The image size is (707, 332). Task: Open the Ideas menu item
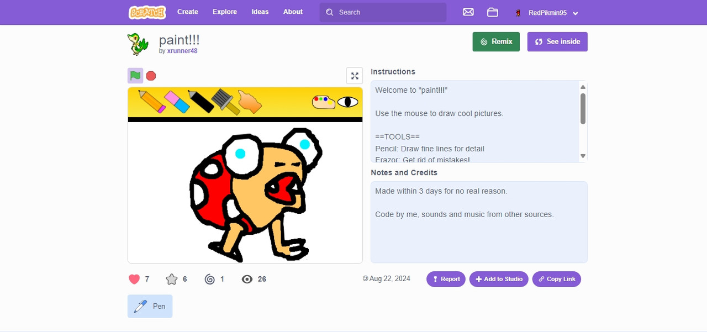click(260, 12)
